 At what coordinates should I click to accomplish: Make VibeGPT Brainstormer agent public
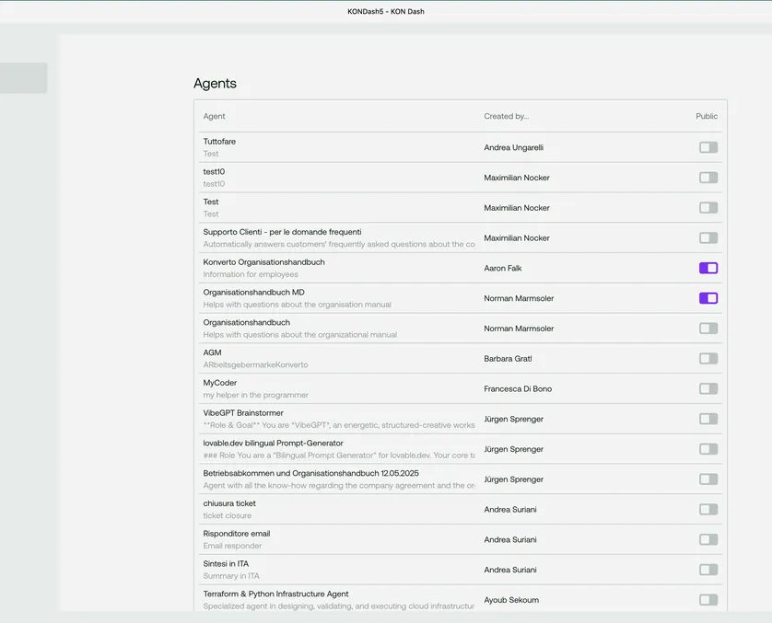[x=708, y=419]
